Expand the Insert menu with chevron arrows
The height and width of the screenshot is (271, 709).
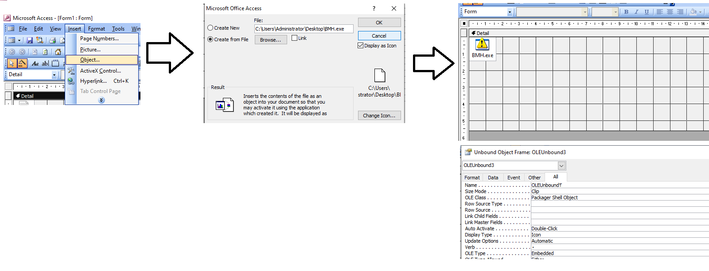tap(101, 100)
